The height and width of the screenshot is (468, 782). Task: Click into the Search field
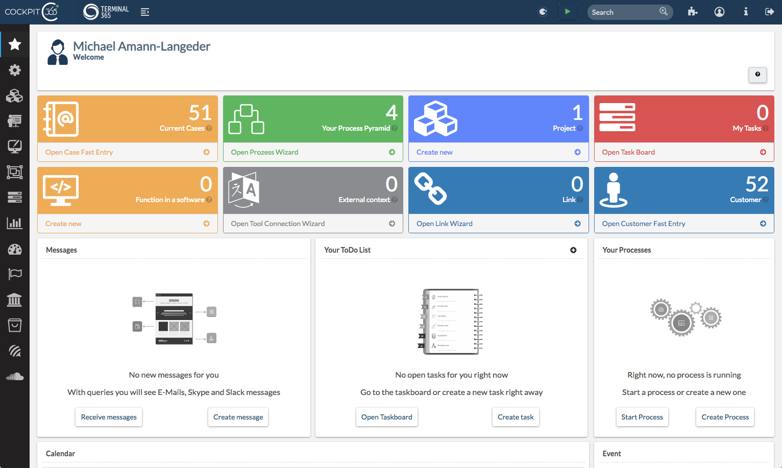(x=623, y=12)
